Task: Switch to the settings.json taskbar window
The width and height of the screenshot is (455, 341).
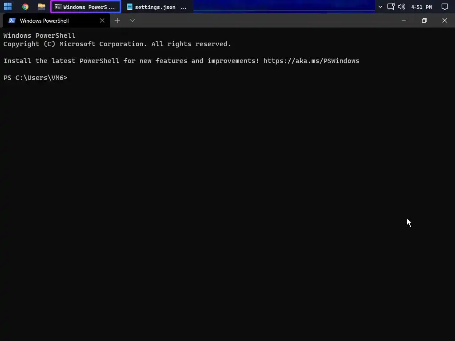Action: point(157,7)
